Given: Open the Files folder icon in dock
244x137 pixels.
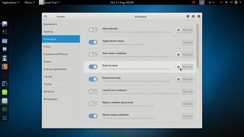Looking at the screenshot, I should coord(5,41).
